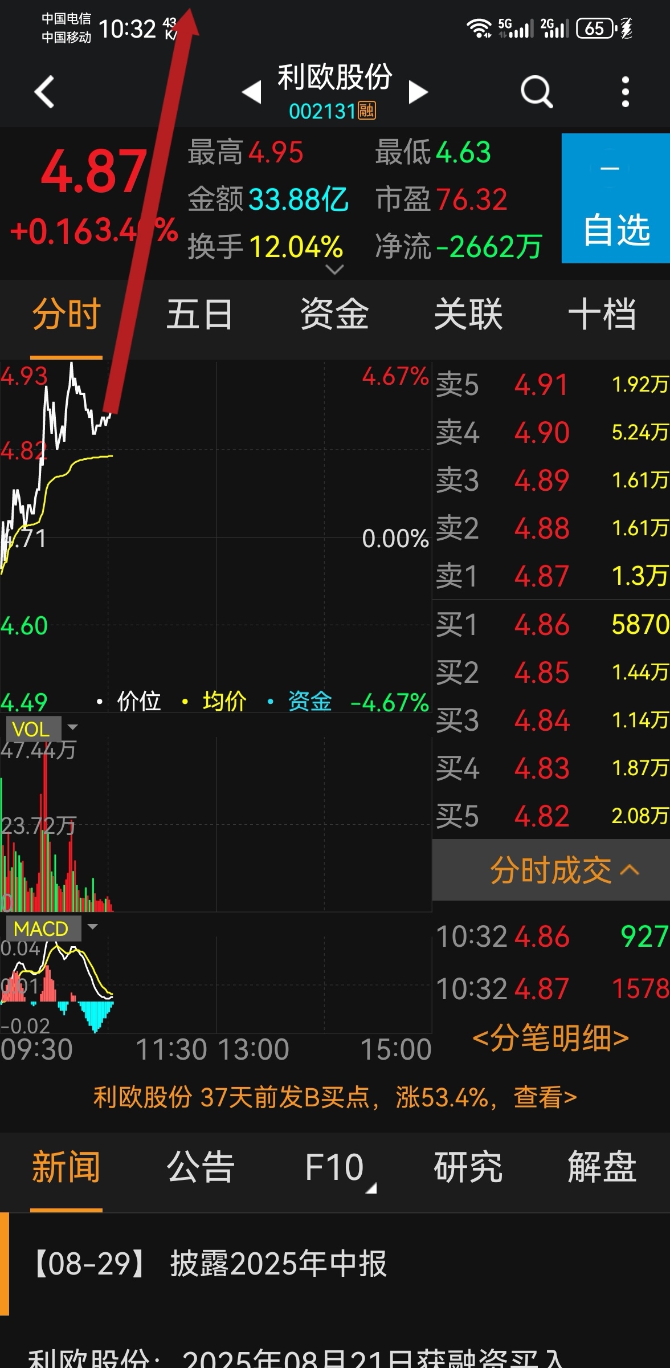670x1368 pixels.
Task: Toggle the 价位 chart legend
Action: coord(130,701)
